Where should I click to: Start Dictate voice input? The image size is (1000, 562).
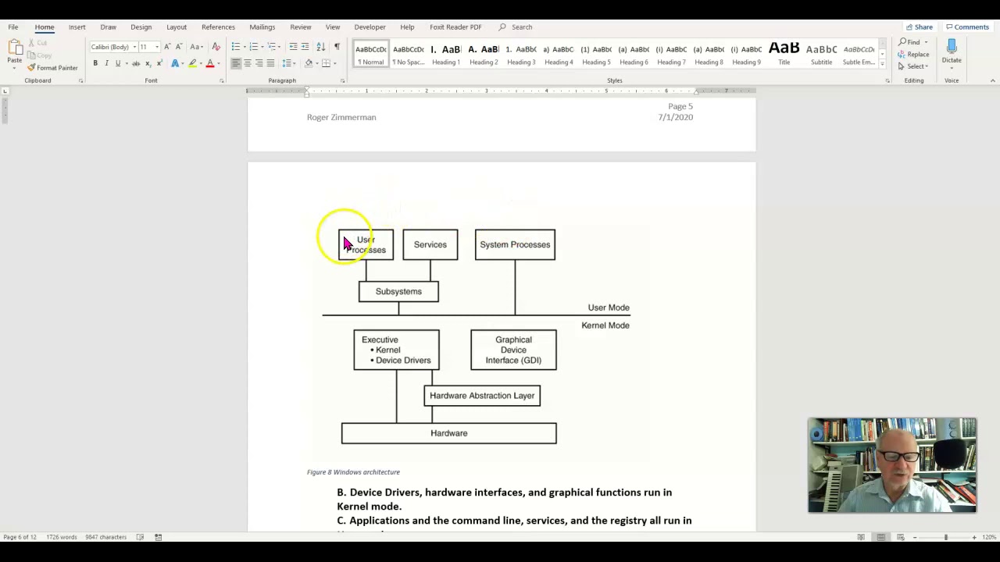pos(952,52)
